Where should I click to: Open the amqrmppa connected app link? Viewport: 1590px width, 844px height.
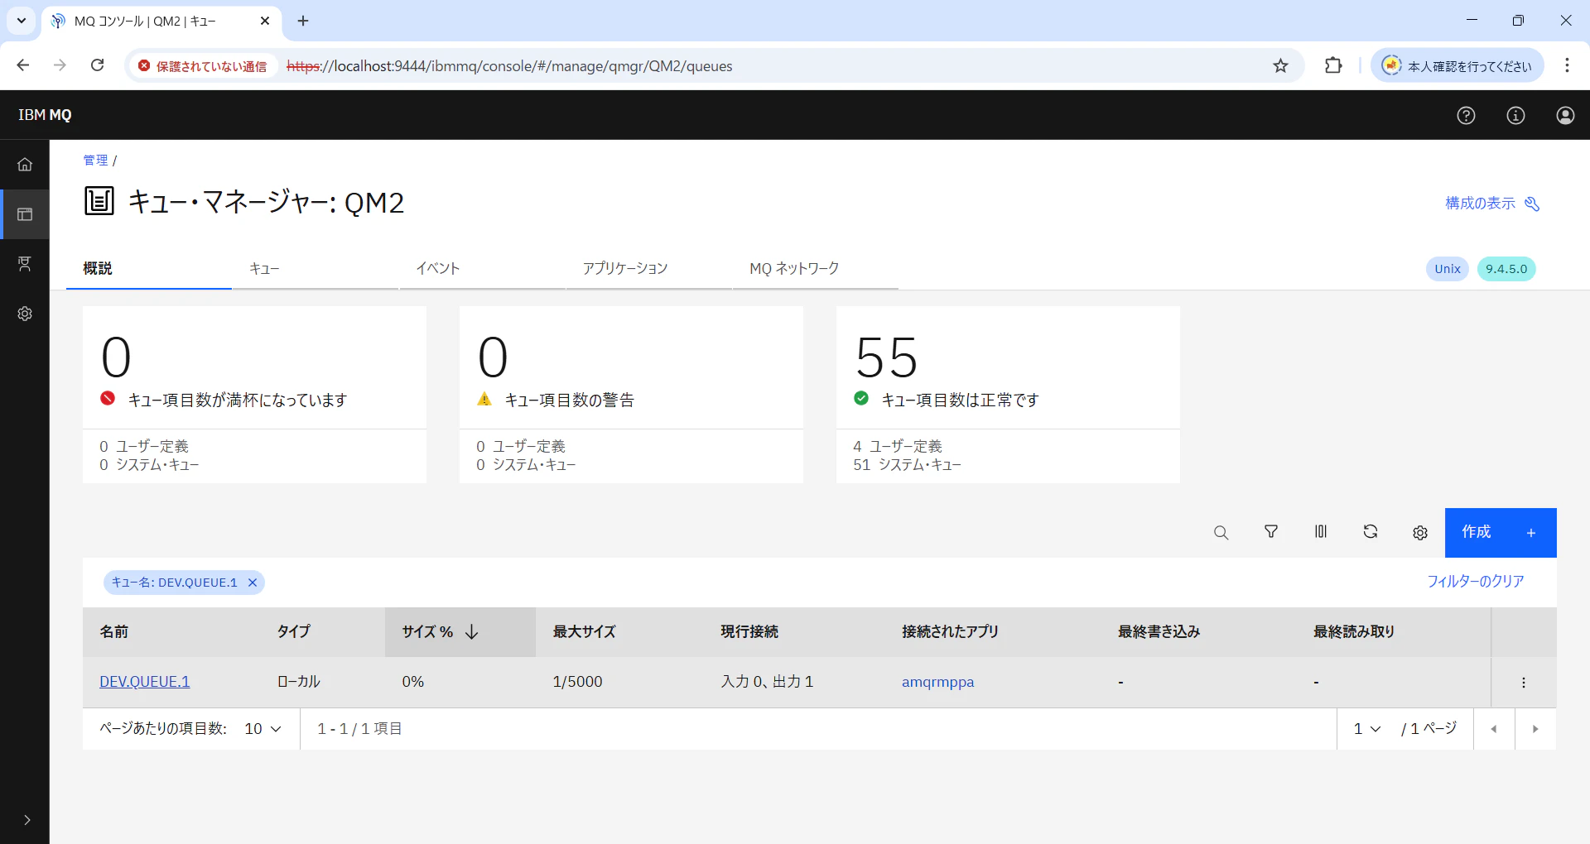point(937,682)
